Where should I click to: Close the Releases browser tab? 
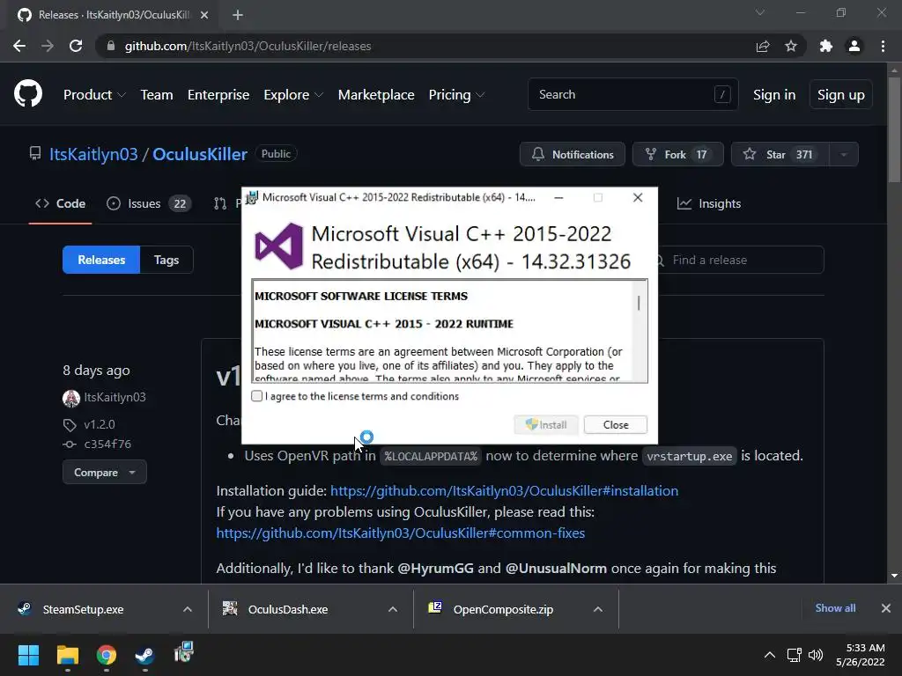point(204,15)
